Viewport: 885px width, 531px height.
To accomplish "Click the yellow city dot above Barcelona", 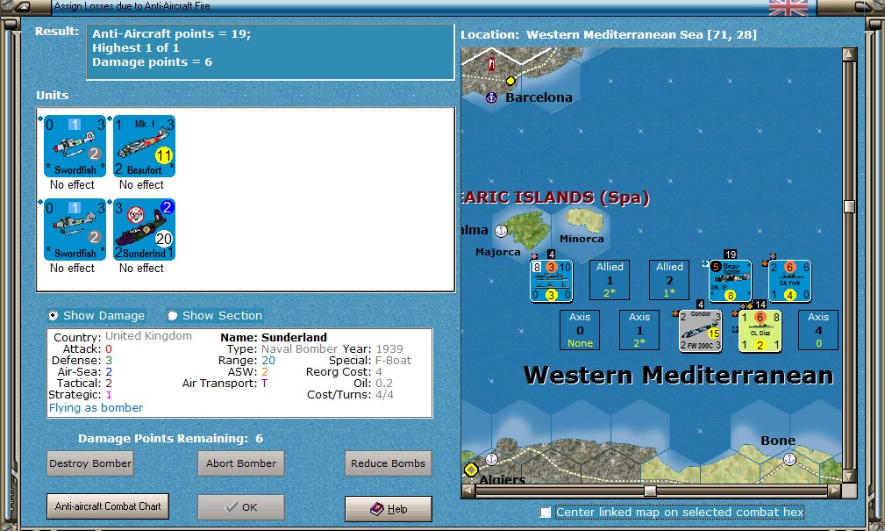I will click(x=510, y=81).
